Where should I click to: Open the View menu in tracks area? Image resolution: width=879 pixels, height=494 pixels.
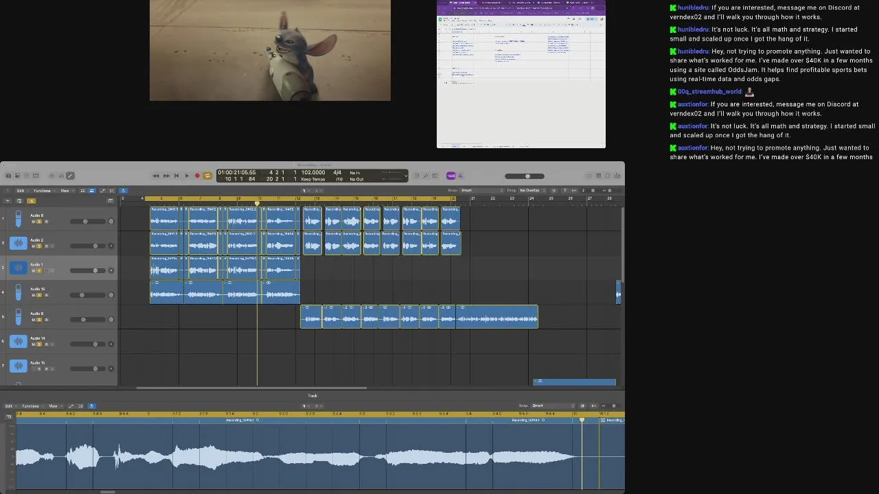(66, 191)
